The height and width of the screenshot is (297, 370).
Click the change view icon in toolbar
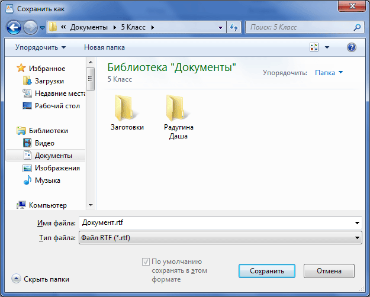tap(314, 47)
